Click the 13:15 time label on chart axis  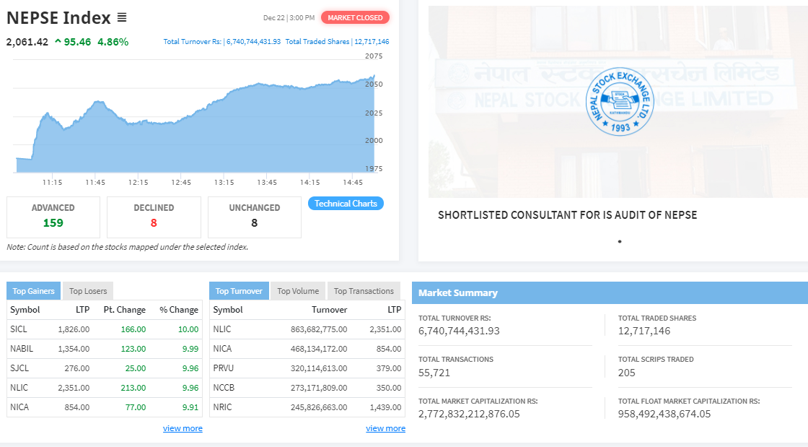224,182
